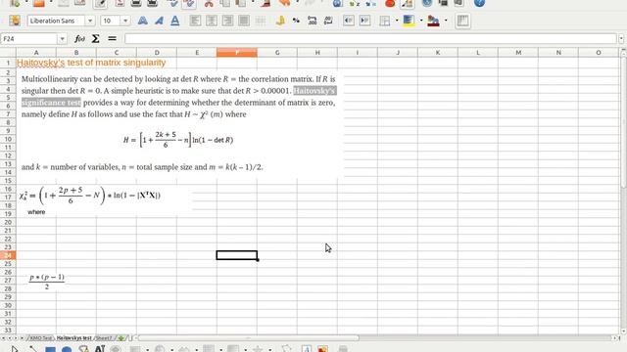Apply percent number format

[296, 21]
